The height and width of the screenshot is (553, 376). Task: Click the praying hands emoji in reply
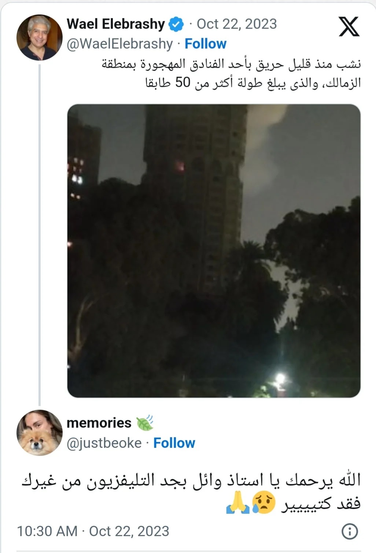[237, 504]
